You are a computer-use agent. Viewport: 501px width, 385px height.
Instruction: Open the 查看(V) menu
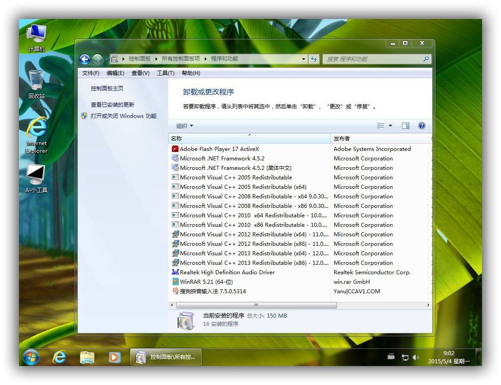coord(141,73)
